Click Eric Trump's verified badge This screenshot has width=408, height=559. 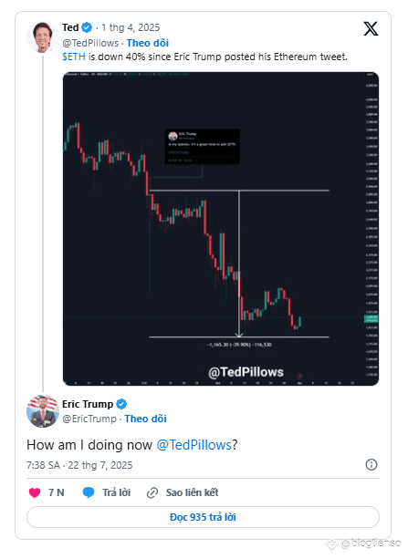pos(121,404)
